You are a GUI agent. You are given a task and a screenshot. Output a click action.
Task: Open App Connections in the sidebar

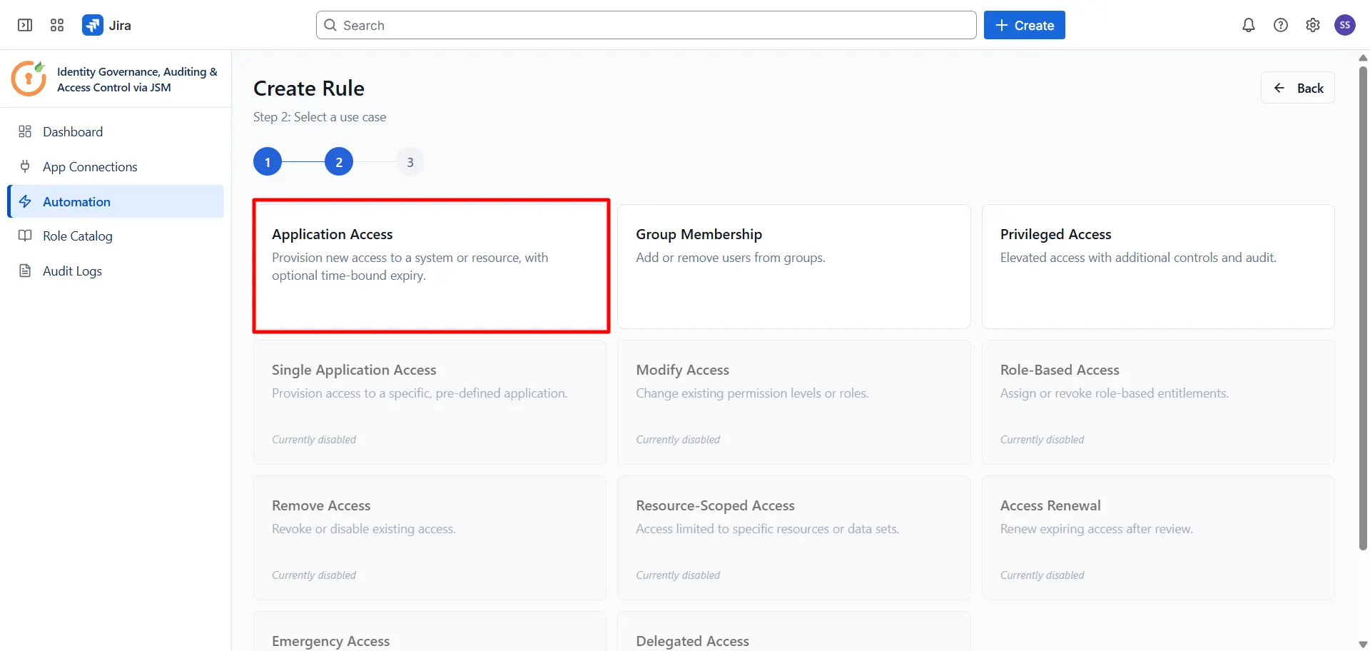116,166
